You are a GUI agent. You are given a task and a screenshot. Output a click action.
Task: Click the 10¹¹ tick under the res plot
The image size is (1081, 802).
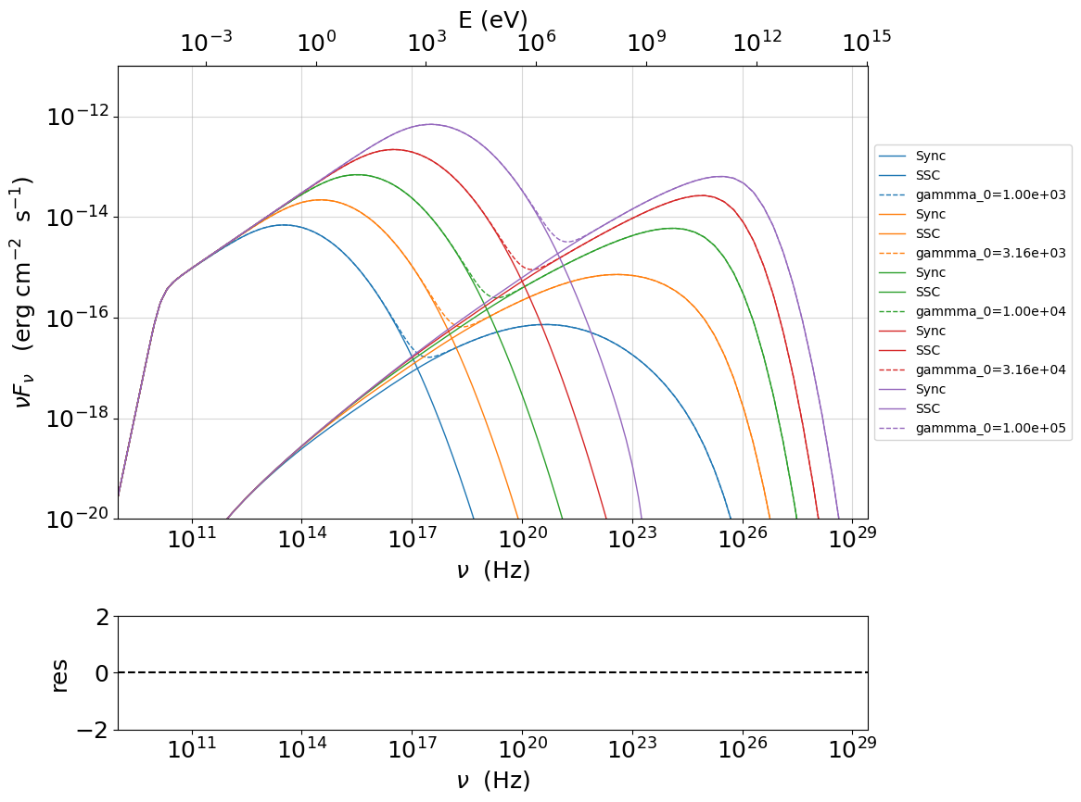(x=192, y=747)
